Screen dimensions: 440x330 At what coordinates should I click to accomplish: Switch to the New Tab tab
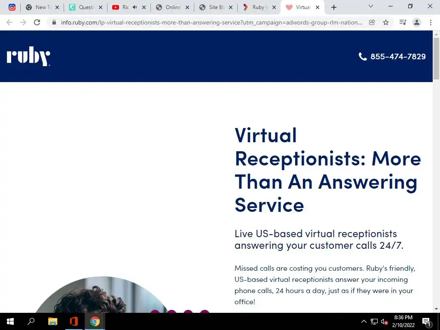point(42,7)
